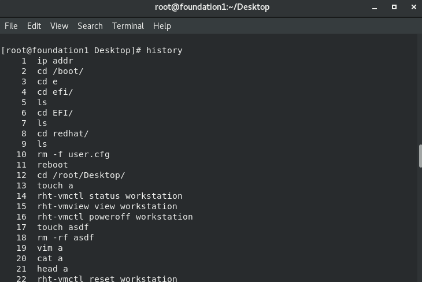The width and height of the screenshot is (422, 282).
Task: Click line 'rht-vmview view workstation'
Action: [x=107, y=206]
